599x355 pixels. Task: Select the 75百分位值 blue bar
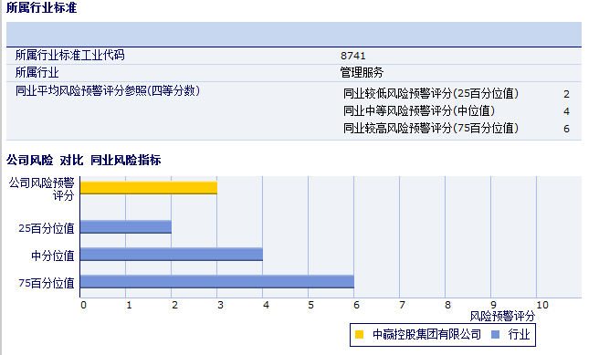(x=217, y=281)
